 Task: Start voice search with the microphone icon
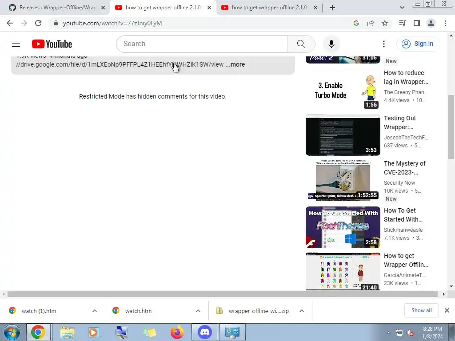tap(331, 44)
